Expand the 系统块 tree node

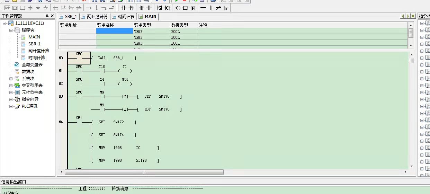click(x=11, y=79)
